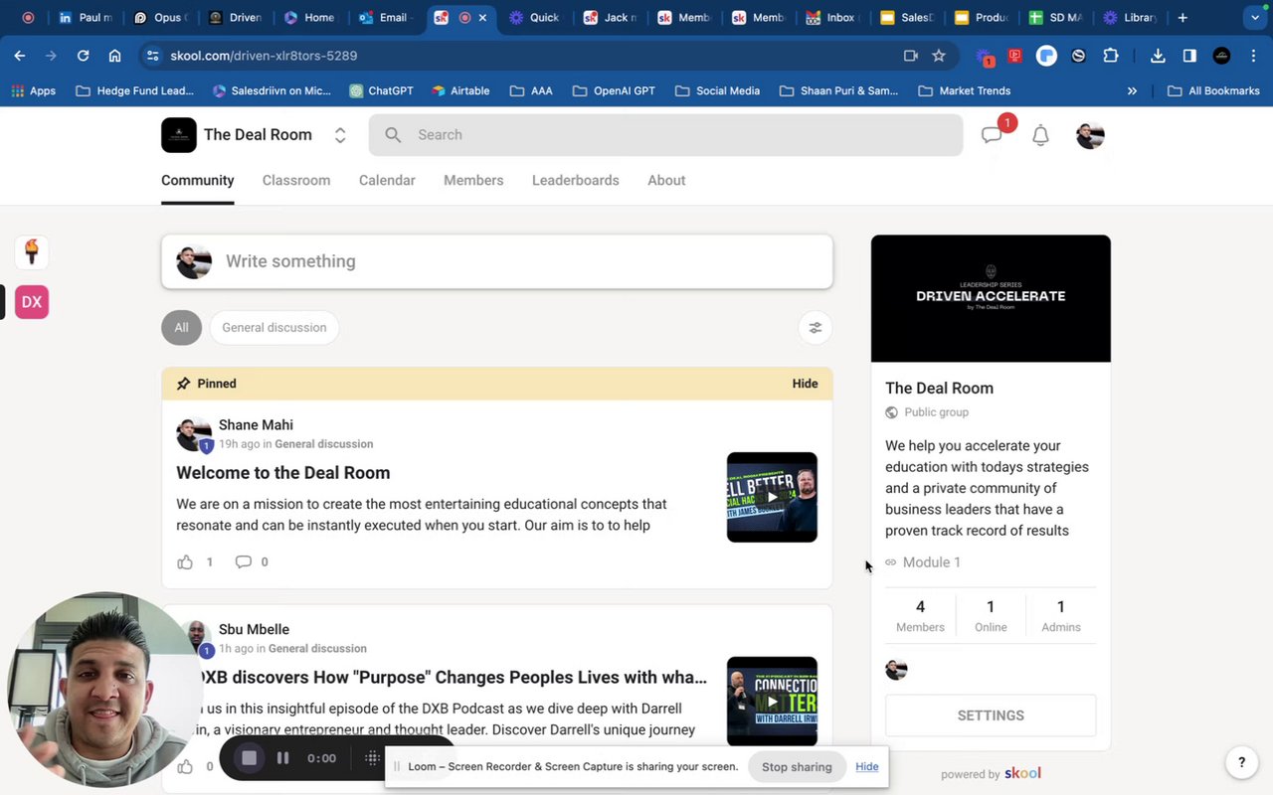The image size is (1273, 795).
Task: Open the Apps grid in bookmarks bar
Action: coord(33,90)
